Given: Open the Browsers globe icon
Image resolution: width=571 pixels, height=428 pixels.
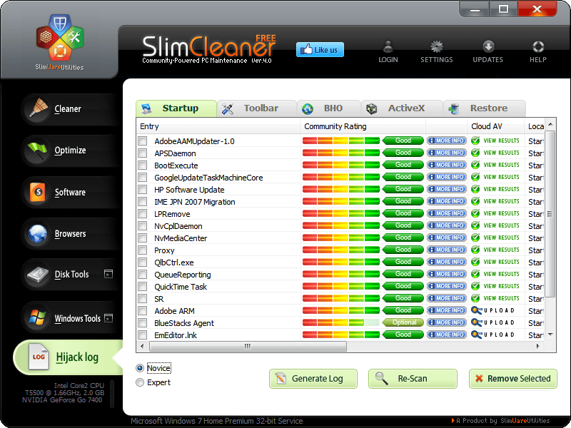Looking at the screenshot, I should click(39, 233).
